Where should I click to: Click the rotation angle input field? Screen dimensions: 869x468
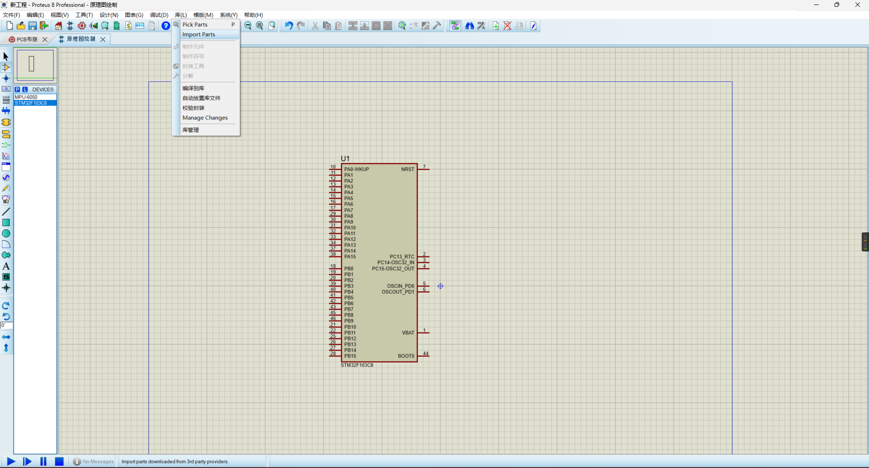click(x=6, y=325)
